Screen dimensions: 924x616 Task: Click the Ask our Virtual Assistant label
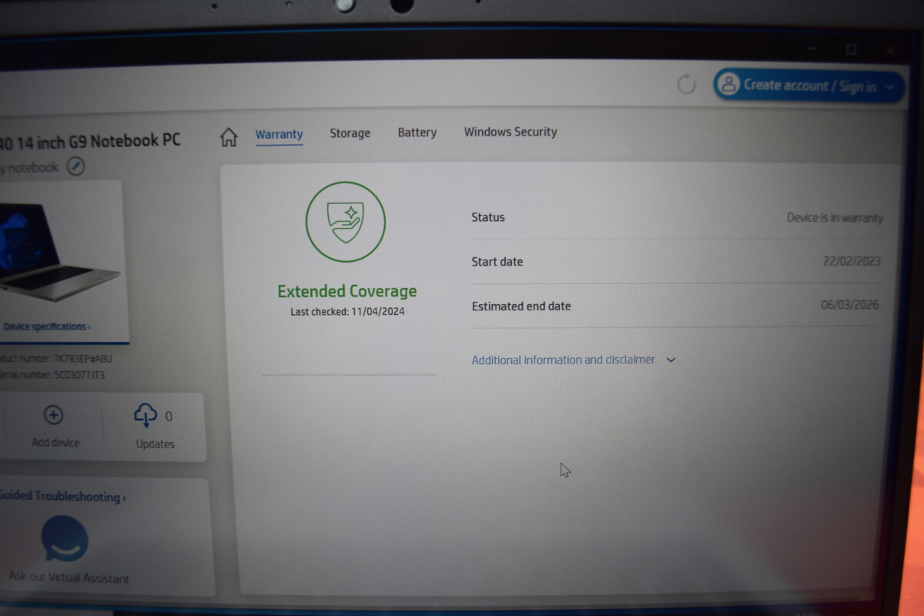(69, 577)
